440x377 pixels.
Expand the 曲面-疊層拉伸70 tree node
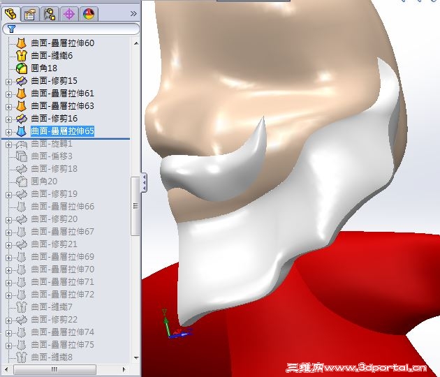8,270
